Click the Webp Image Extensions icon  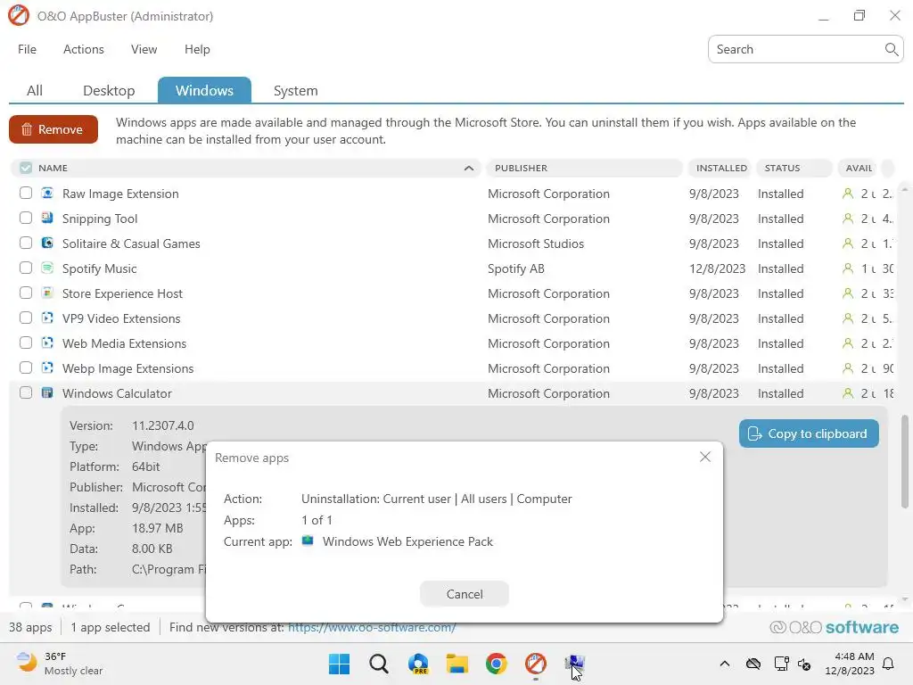[47, 368]
